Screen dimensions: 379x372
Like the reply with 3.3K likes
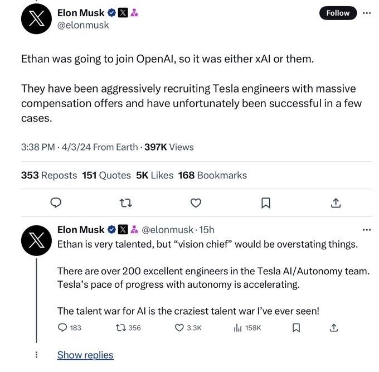coord(179,328)
